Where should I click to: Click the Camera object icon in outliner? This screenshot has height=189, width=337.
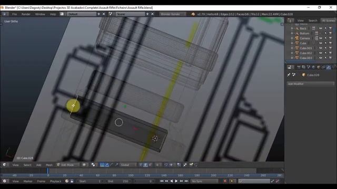pyautogui.click(x=297, y=38)
